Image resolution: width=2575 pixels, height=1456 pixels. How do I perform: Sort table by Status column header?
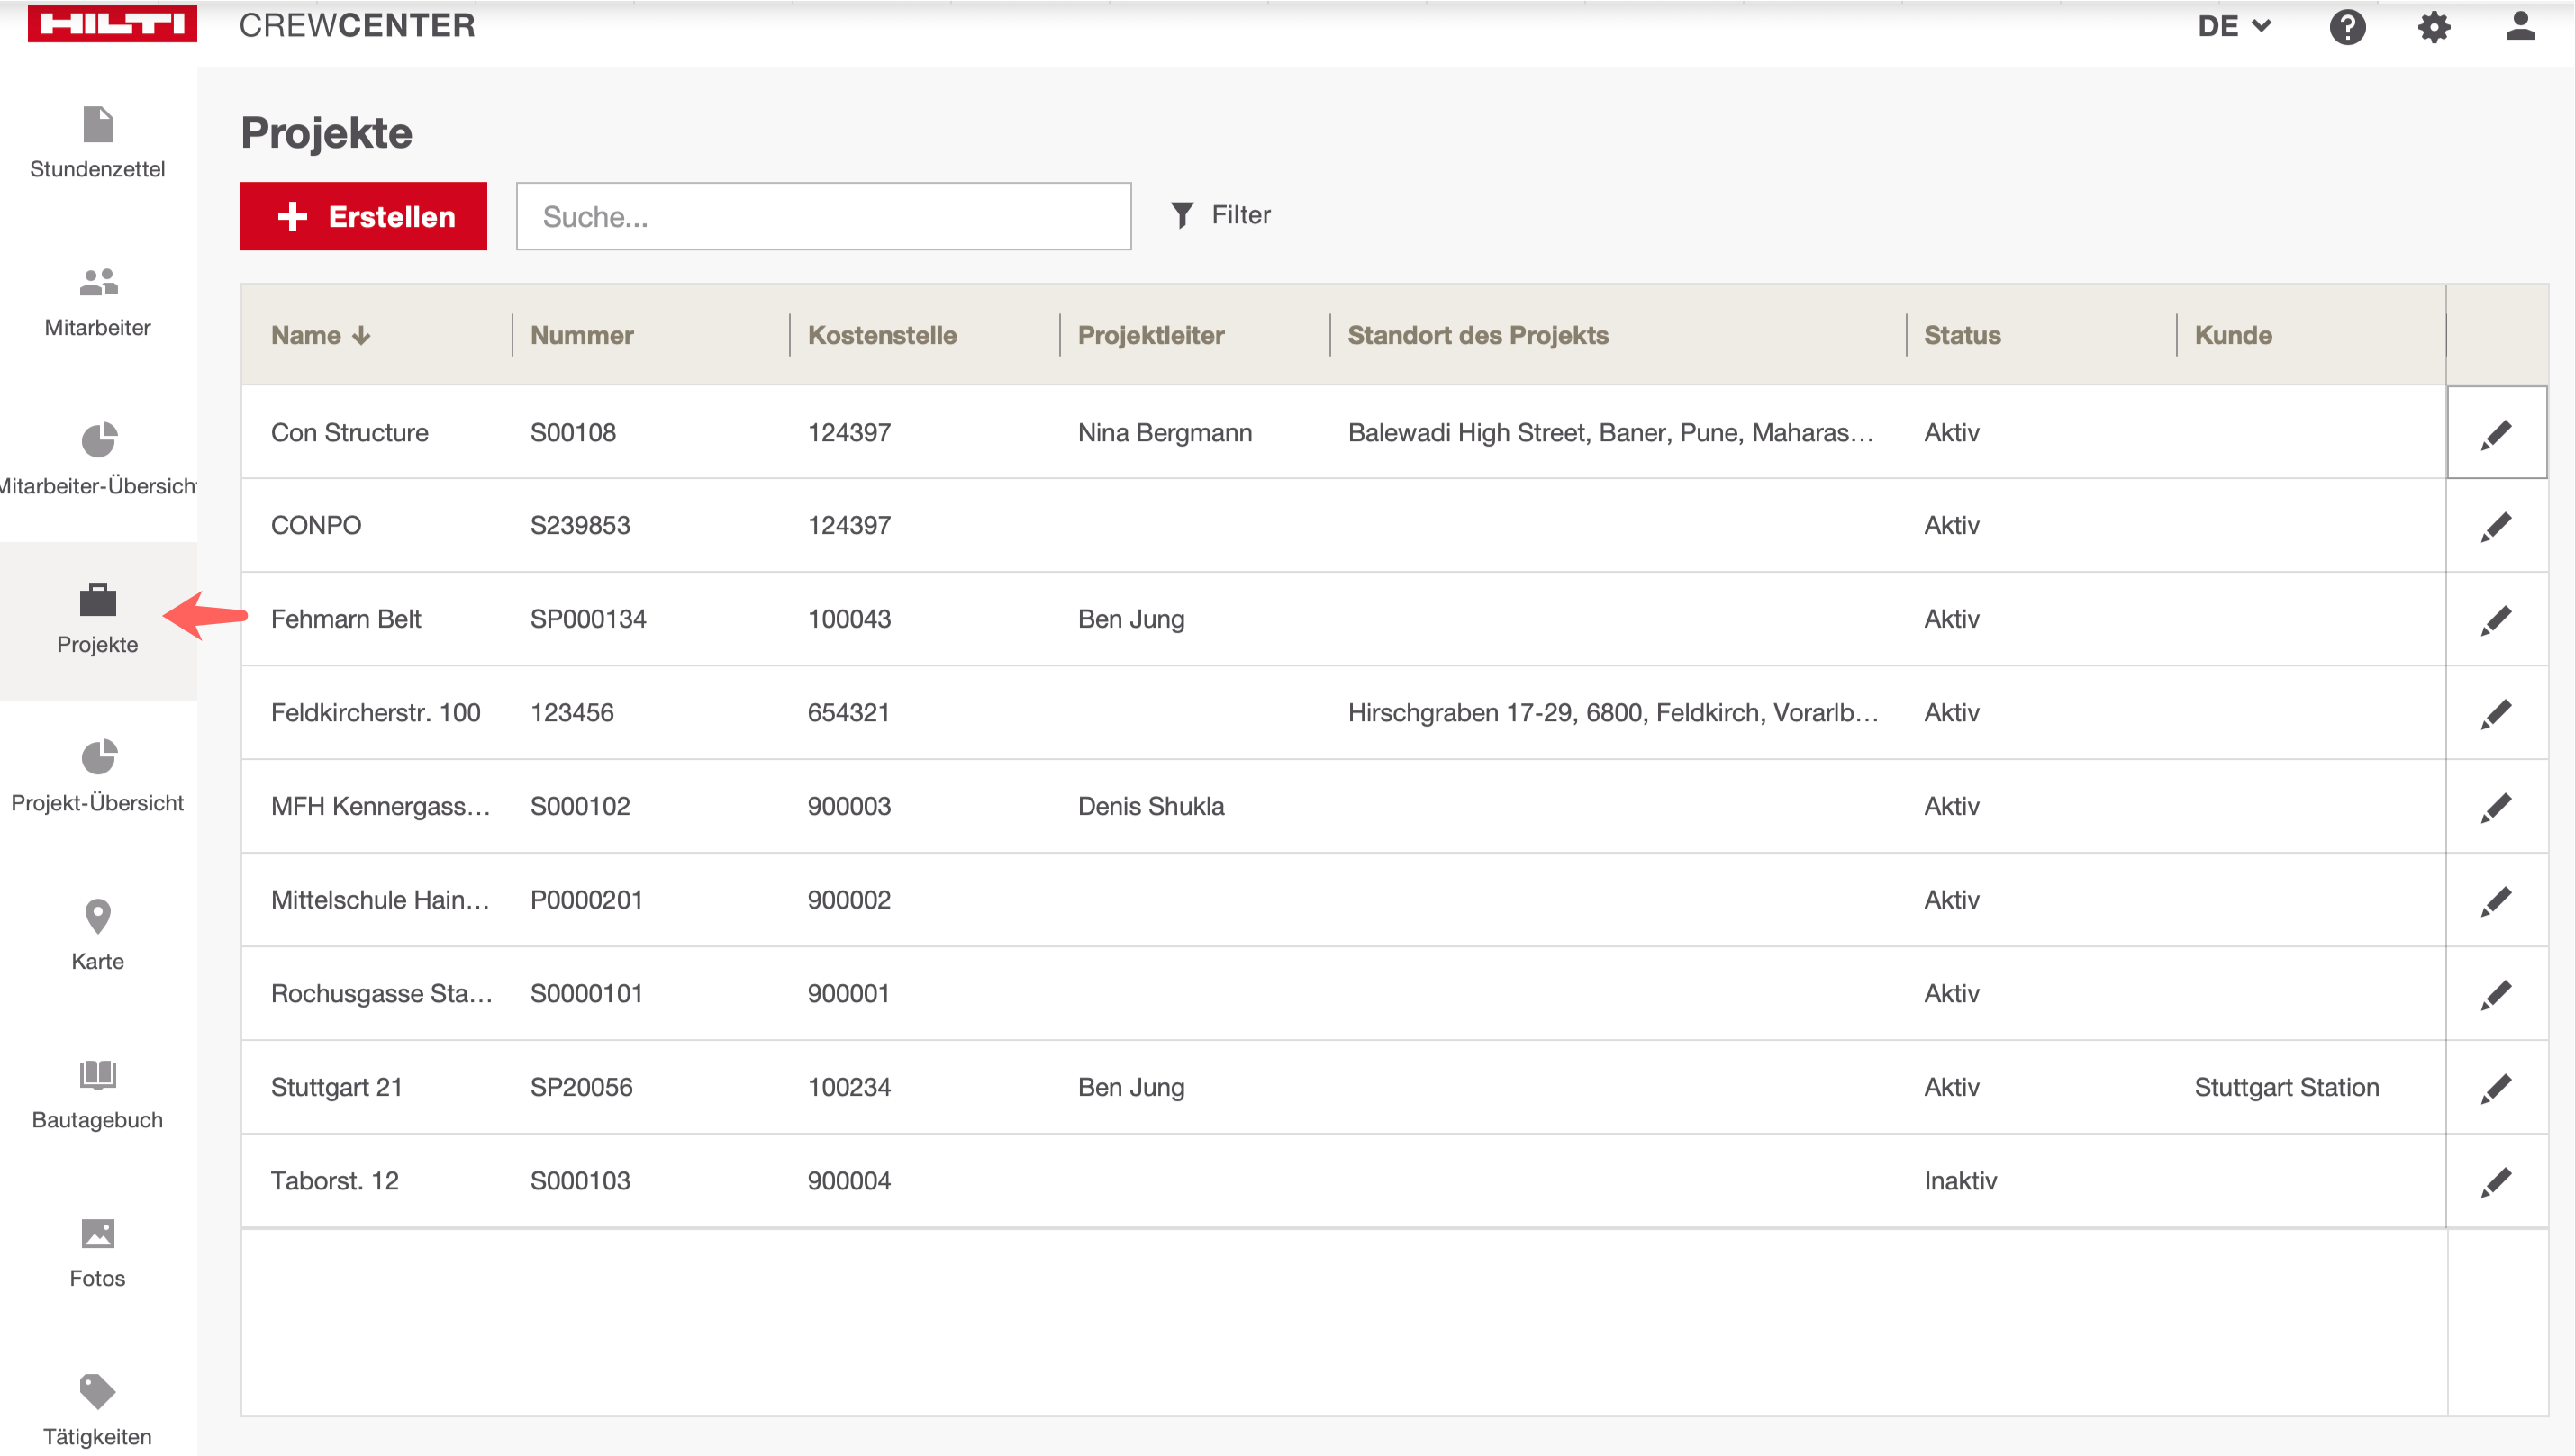1961,335
